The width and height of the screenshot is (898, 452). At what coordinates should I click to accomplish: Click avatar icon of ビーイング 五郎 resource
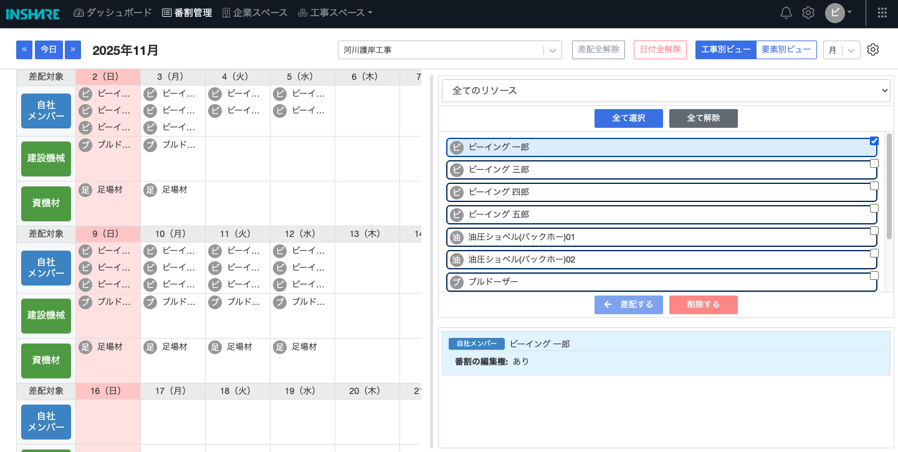pos(457,214)
